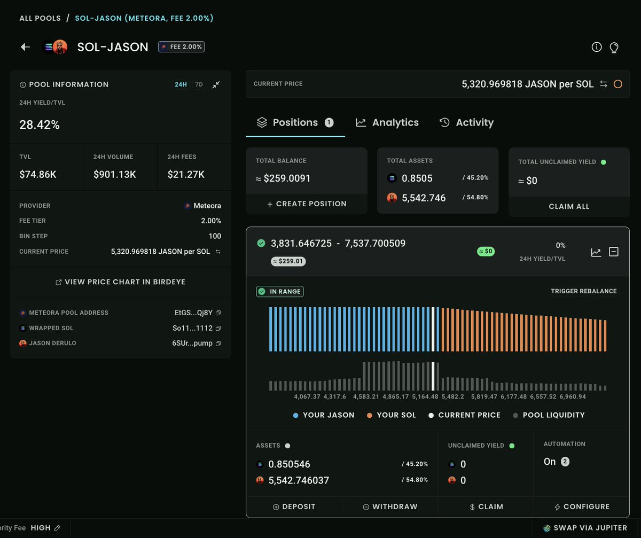The image size is (641, 538).
Task: Open the info circle icon at top right
Action: [597, 47]
